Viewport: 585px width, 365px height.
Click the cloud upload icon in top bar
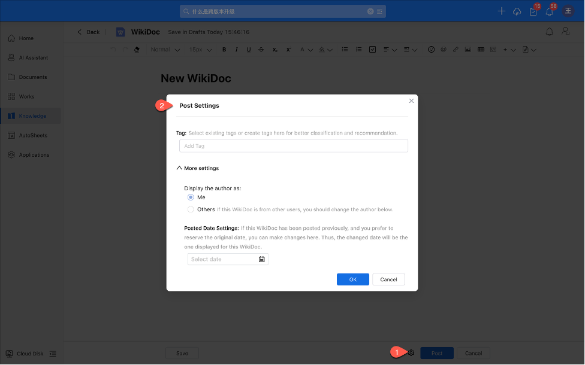click(517, 11)
